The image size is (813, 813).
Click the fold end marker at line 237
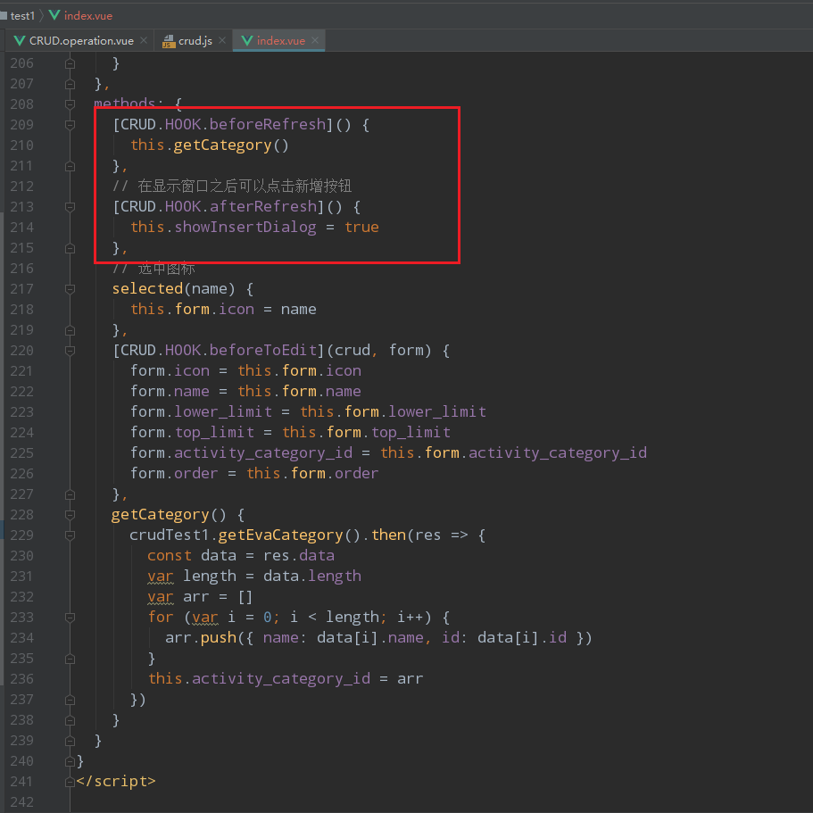pyautogui.click(x=70, y=700)
